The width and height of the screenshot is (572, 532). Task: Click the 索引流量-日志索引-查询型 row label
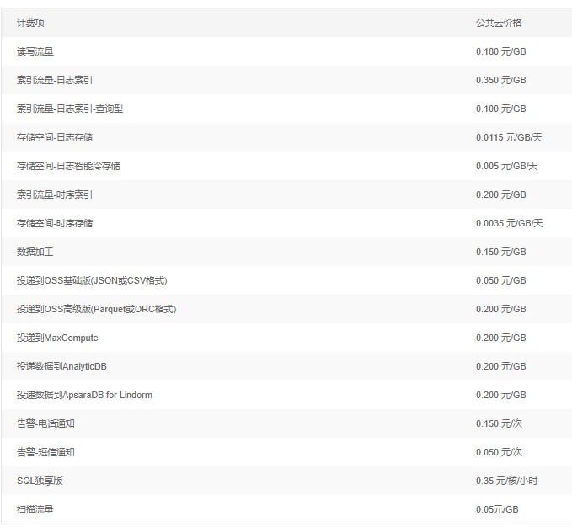[70, 109]
